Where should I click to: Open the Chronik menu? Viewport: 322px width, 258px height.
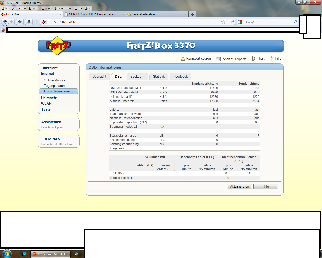click(47, 8)
